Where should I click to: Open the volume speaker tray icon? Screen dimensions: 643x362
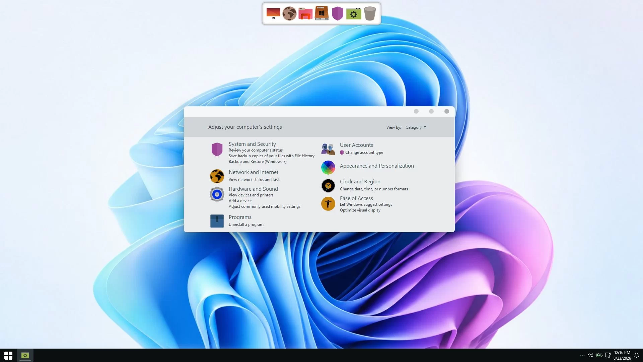[x=590, y=355]
